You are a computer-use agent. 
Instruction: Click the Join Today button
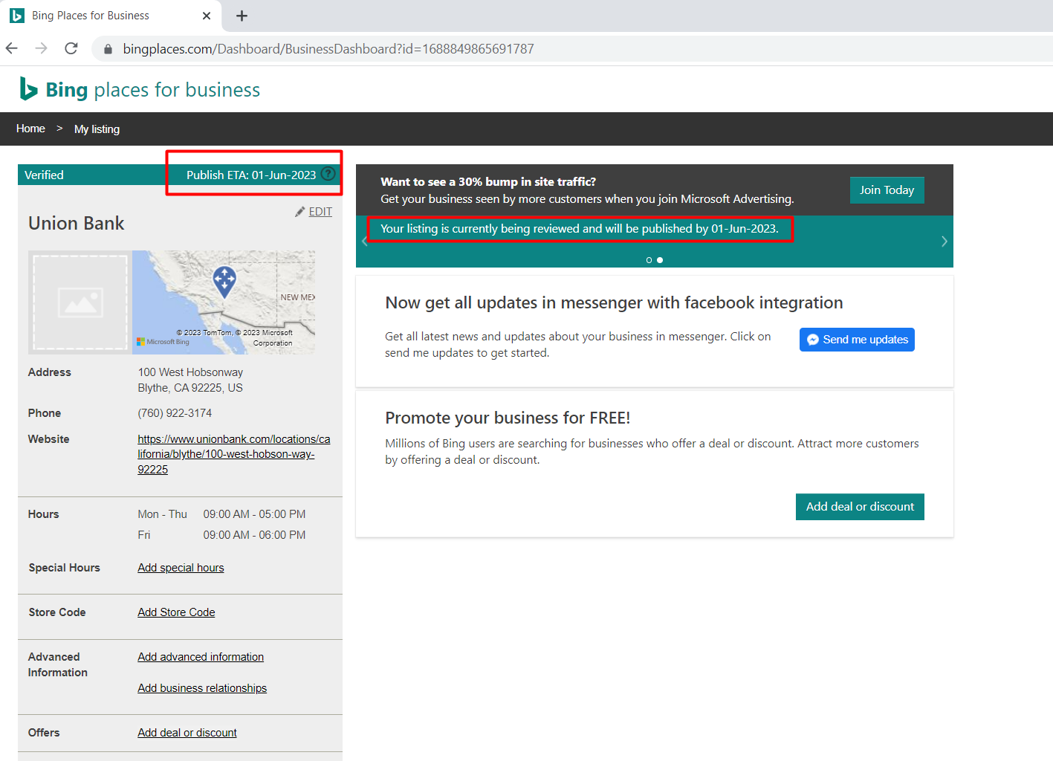pyautogui.click(x=887, y=190)
